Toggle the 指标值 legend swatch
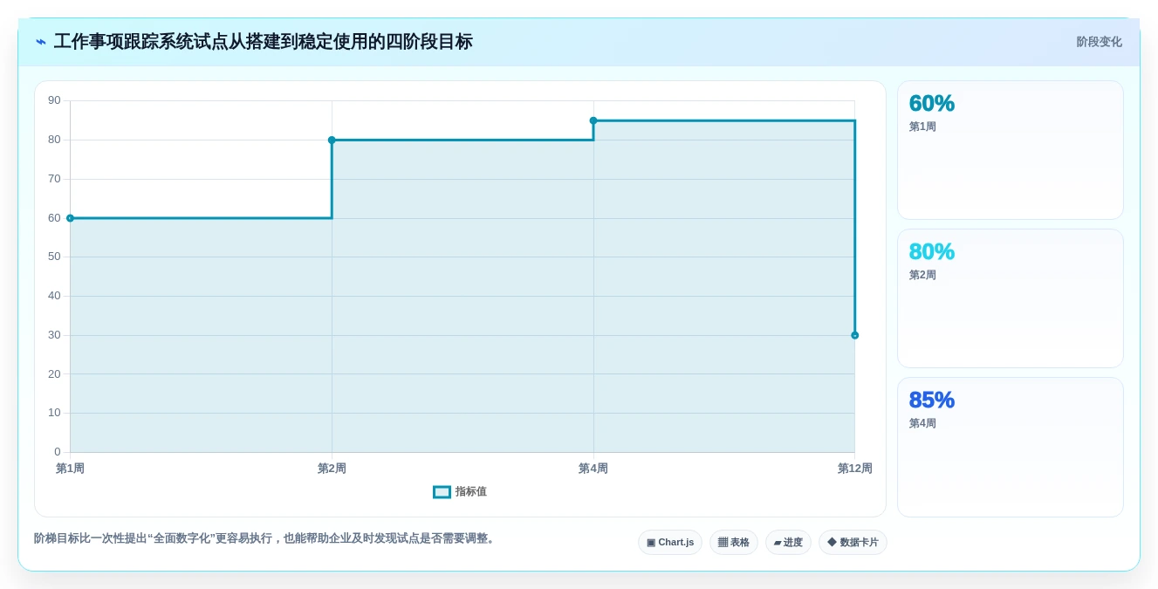1158x589 pixels. coord(442,492)
